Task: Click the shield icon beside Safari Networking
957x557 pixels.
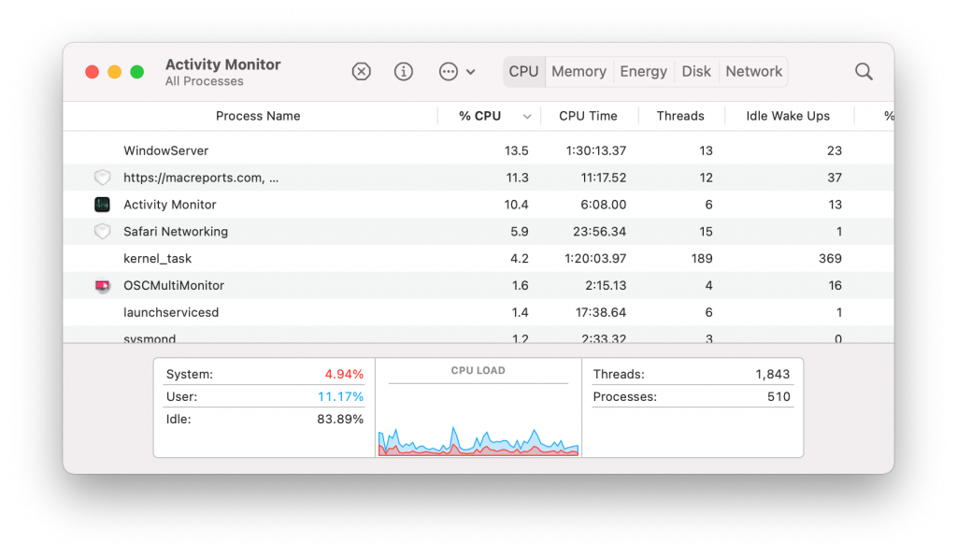Action: pyautogui.click(x=102, y=231)
